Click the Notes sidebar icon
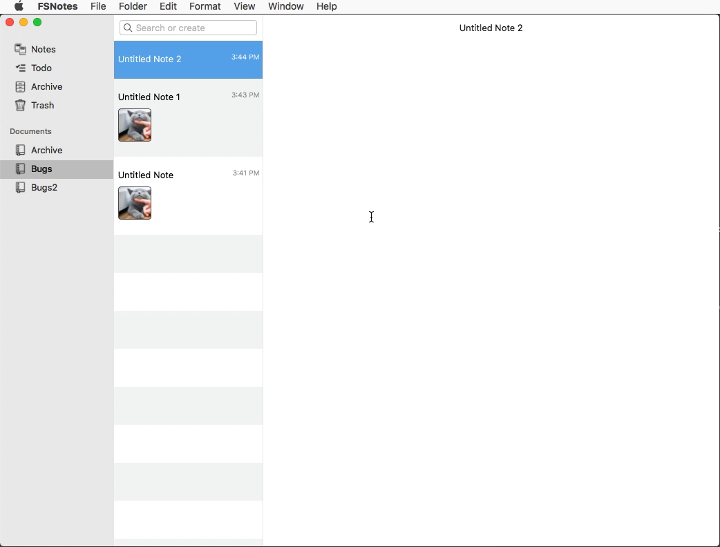This screenshot has height=547, width=720. pos(20,49)
